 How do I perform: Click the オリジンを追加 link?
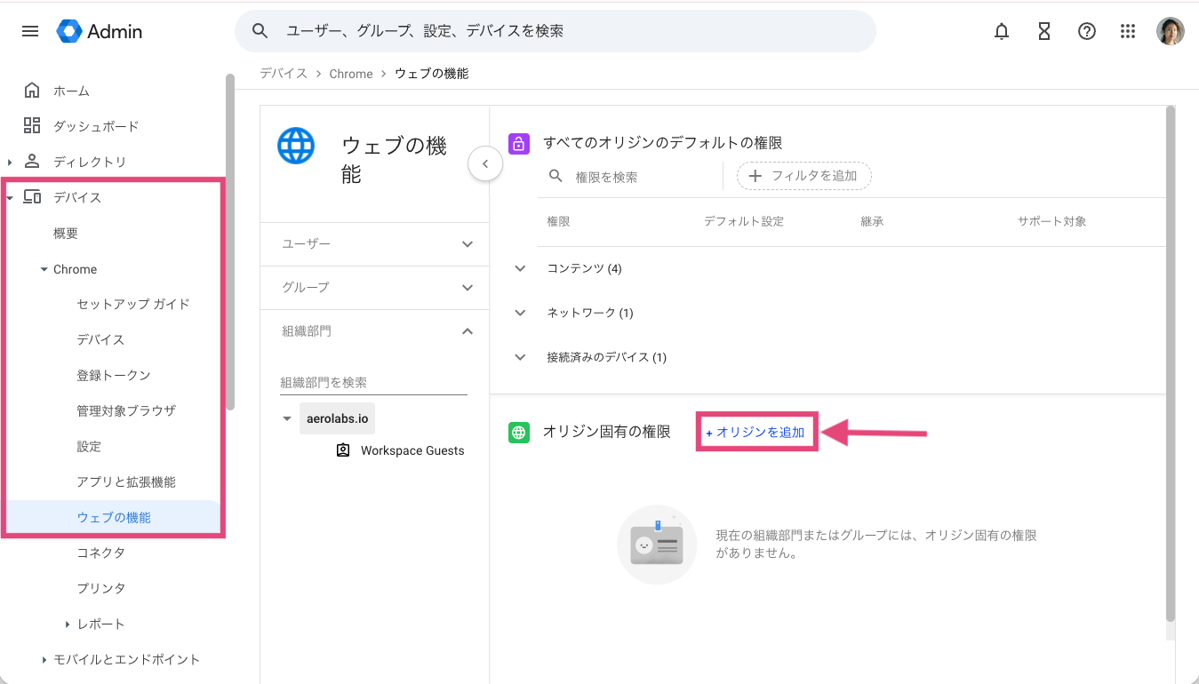756,431
